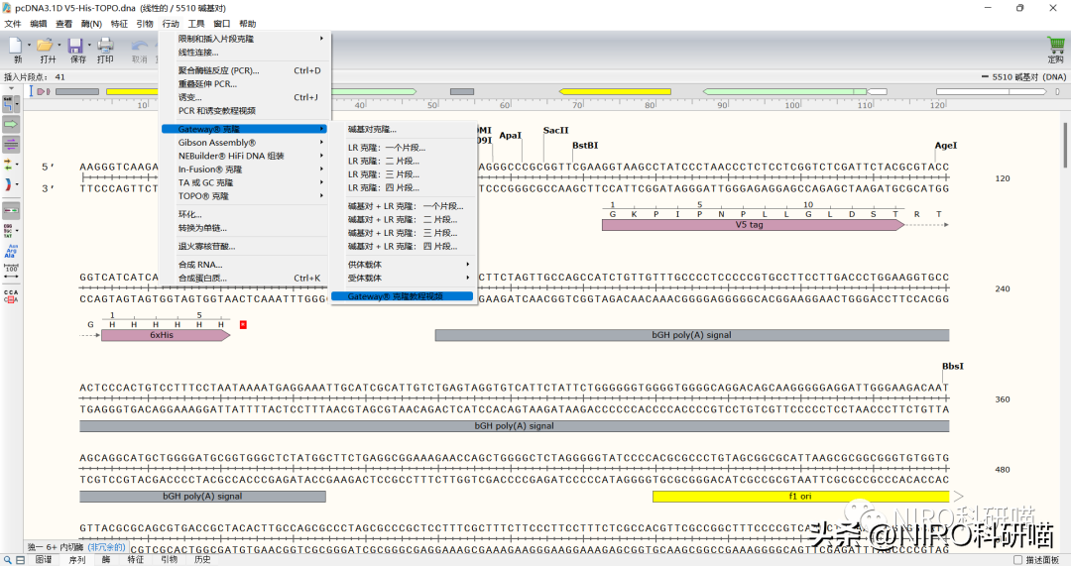Image resolution: width=1071 pixels, height=566 pixels.
Task: Toggle the red-and-green line display sidebar button
Action: pyautogui.click(x=12, y=209)
